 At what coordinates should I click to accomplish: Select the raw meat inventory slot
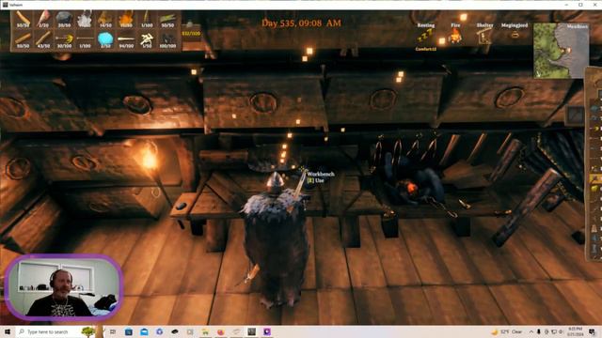(x=43, y=19)
